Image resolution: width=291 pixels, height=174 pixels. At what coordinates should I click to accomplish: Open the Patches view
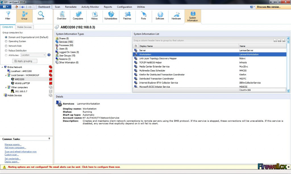[127, 15]
